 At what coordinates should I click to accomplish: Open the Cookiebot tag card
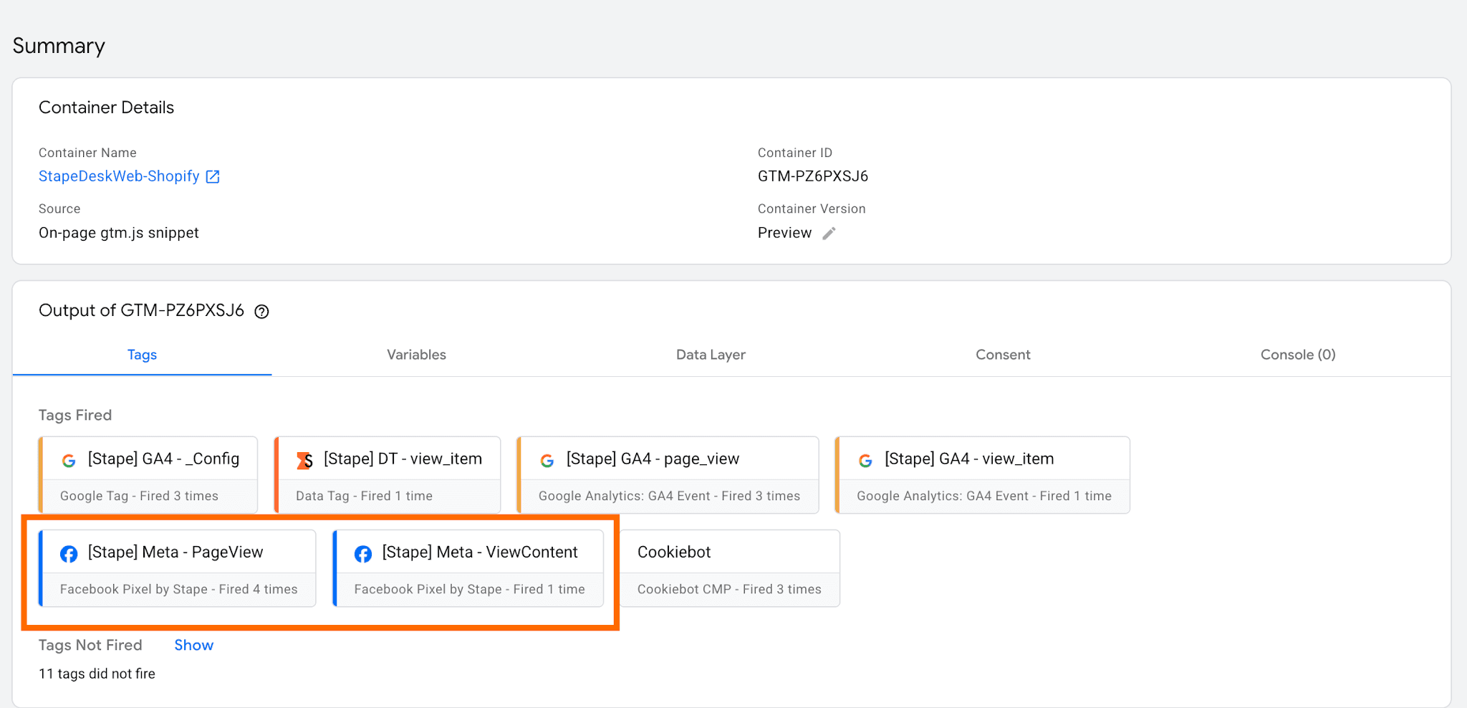click(x=730, y=568)
